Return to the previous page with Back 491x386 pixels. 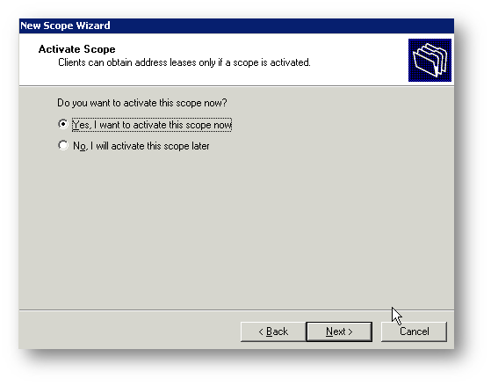273,331
